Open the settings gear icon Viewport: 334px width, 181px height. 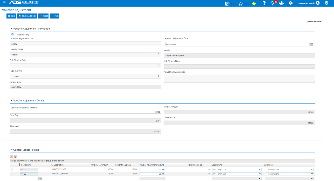pyautogui.click(x=291, y=3)
